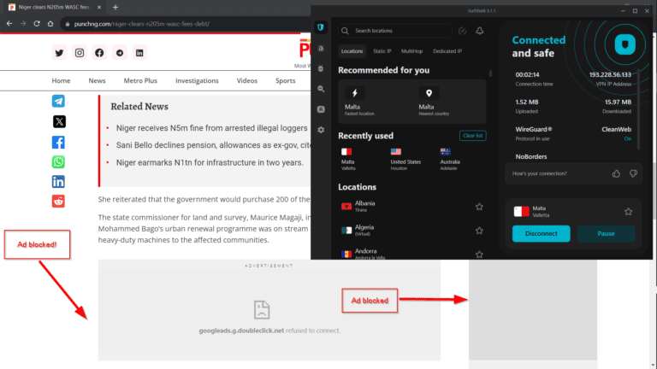Favorite Albania with its star icon
657x369 pixels.
[x=479, y=207]
